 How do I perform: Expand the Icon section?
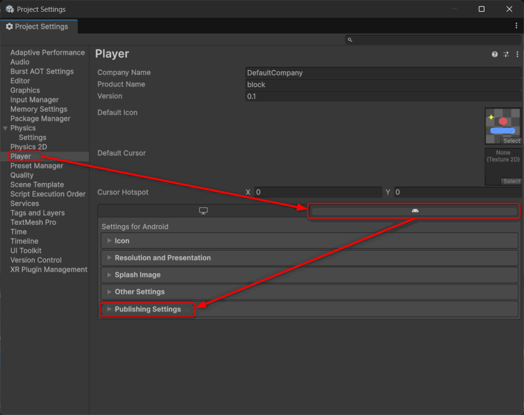pos(310,241)
